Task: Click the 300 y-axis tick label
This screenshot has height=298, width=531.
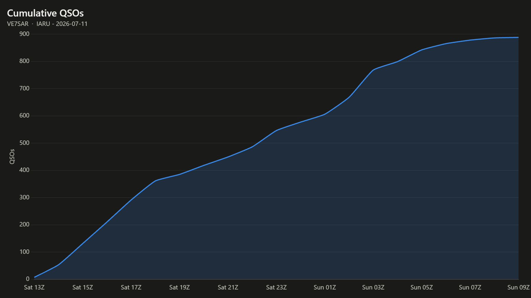Action: pos(24,197)
